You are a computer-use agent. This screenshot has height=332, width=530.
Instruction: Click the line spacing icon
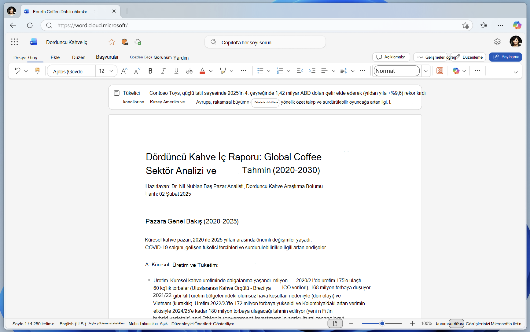[344, 71]
